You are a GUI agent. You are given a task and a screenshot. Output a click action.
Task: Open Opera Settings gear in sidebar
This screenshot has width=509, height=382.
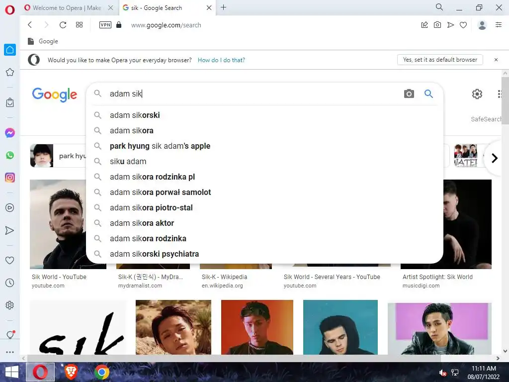click(10, 305)
